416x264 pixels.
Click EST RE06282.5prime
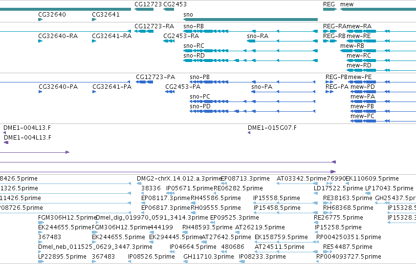(x=238, y=188)
